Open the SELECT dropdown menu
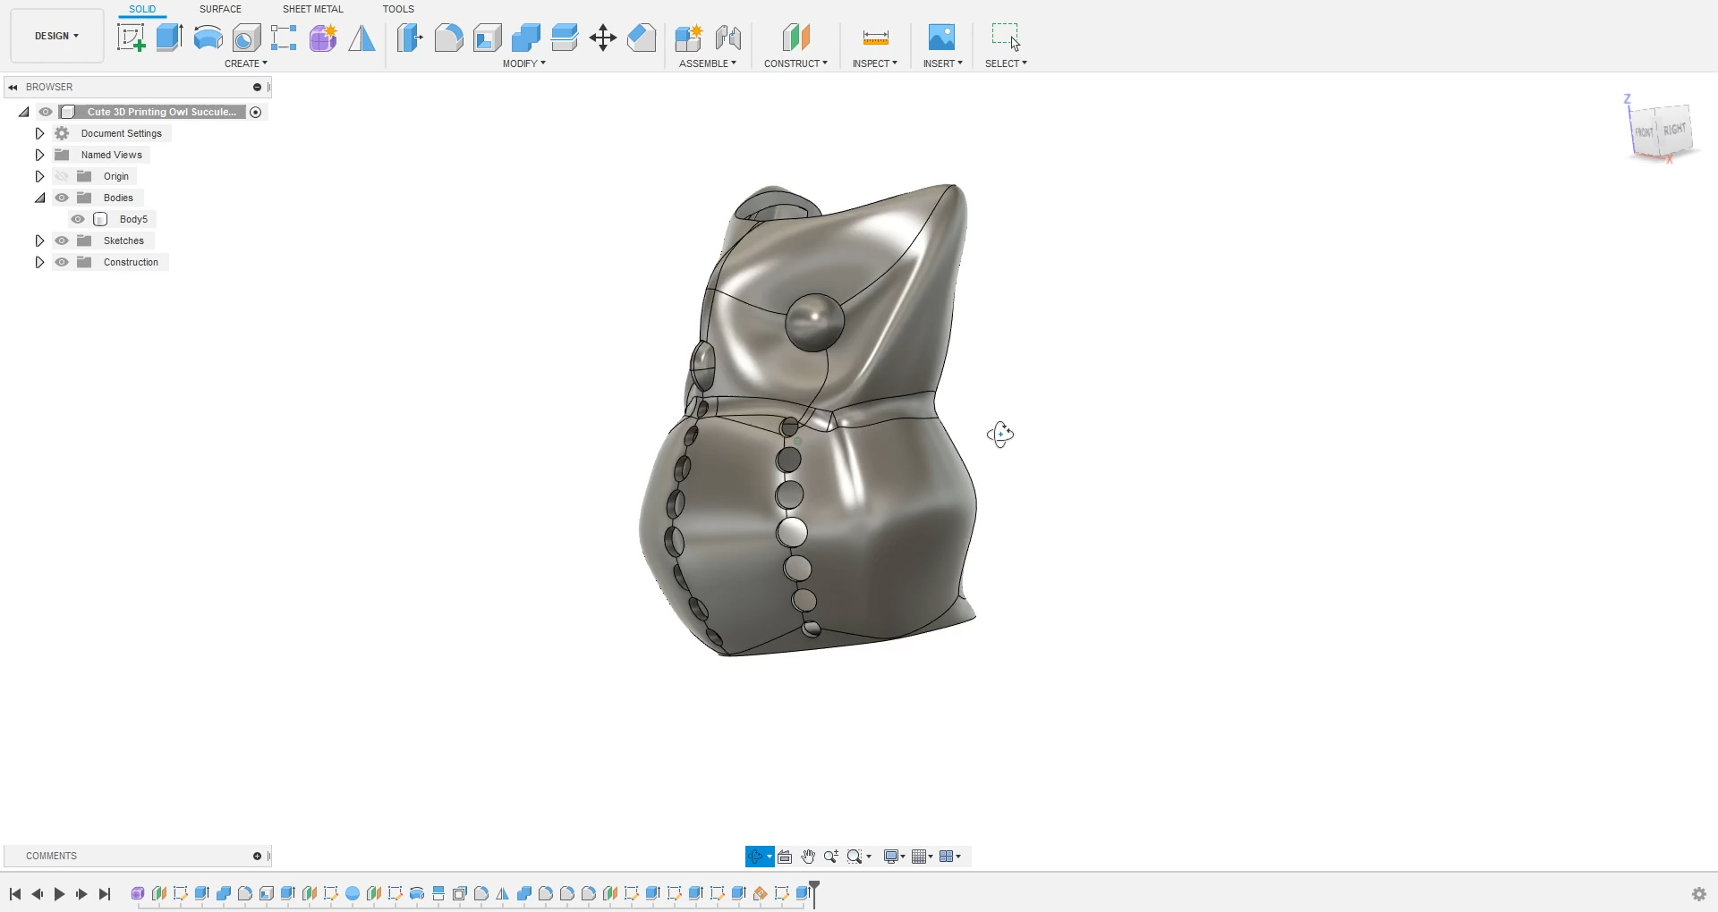 (x=1007, y=63)
